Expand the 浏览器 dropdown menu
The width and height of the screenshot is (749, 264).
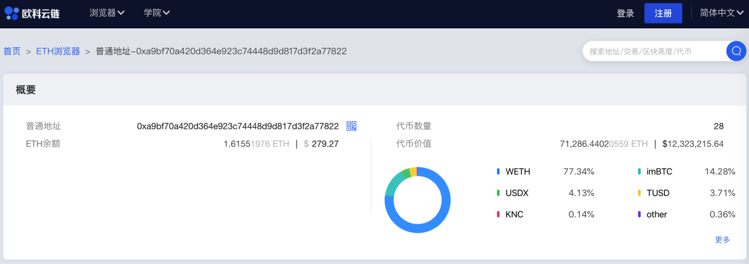107,13
